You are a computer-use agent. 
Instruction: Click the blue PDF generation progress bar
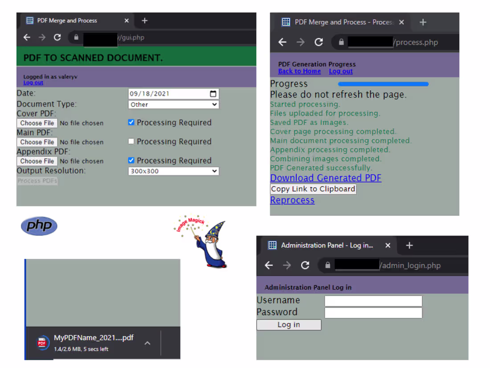point(383,84)
